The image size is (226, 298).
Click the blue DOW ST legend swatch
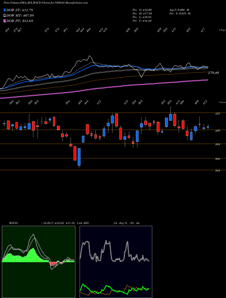[x=5, y=10]
